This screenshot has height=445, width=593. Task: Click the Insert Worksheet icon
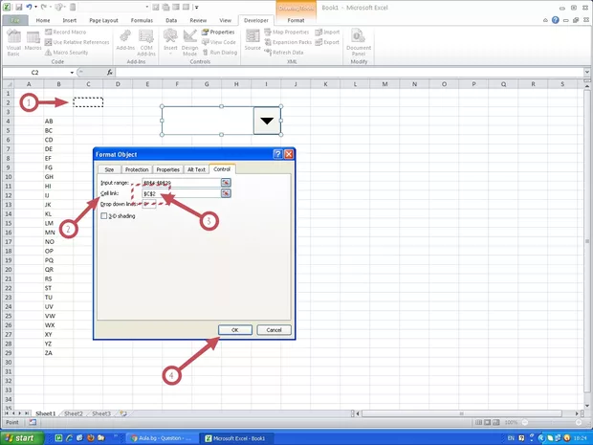click(x=123, y=413)
